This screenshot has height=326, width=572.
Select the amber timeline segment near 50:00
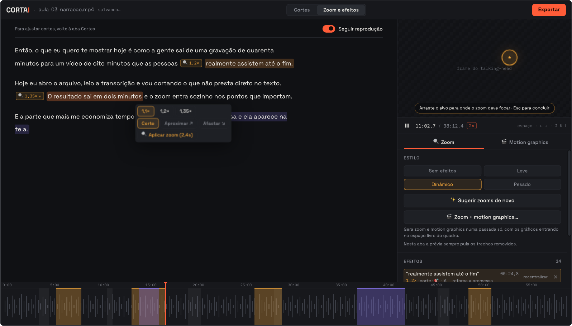(x=480, y=307)
